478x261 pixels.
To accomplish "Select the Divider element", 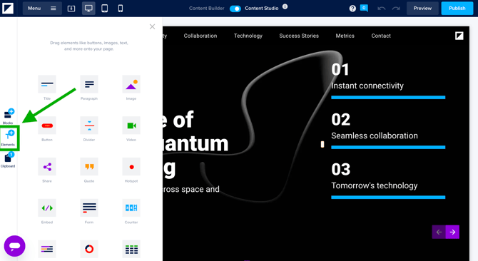I will coord(89,126).
